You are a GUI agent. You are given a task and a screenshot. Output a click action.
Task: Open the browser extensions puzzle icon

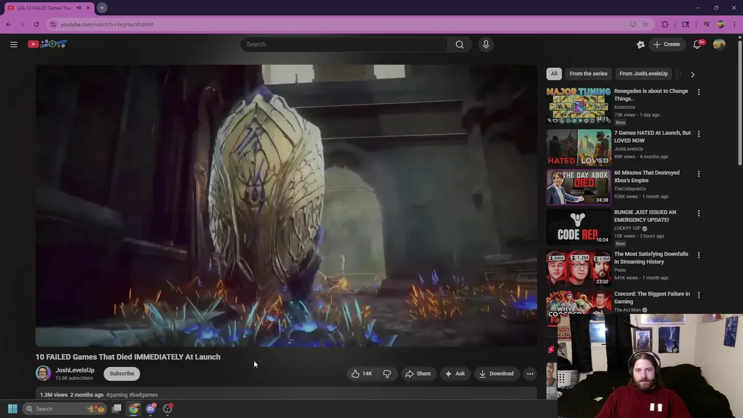[x=665, y=24]
